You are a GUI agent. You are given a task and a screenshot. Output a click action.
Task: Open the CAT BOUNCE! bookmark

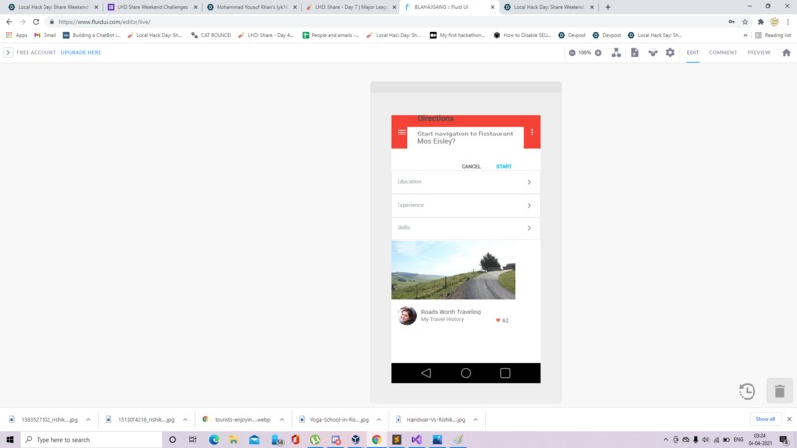[211, 35]
